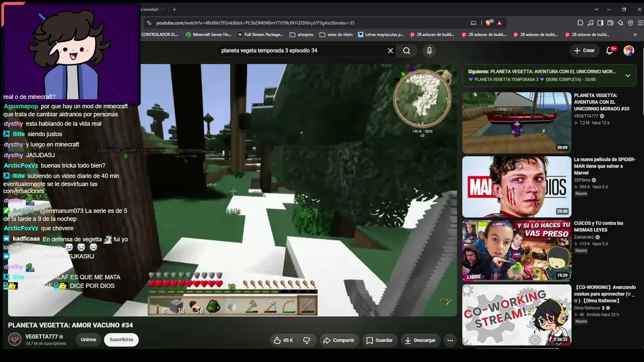644x362 pixels.
Task: Toggle the browser sidebar panel icon
Action: pos(600,23)
